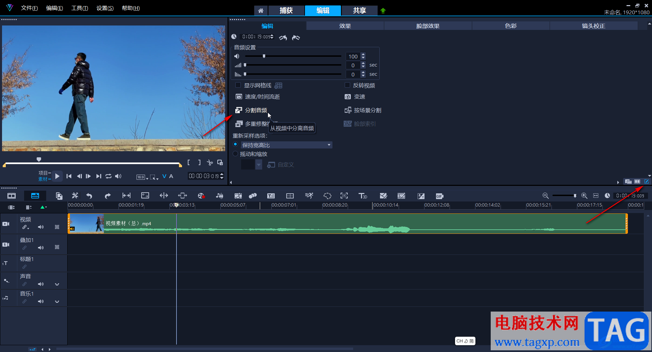Open the 3D title editor icon
Viewport: 652px width, 352px height.
click(x=363, y=196)
